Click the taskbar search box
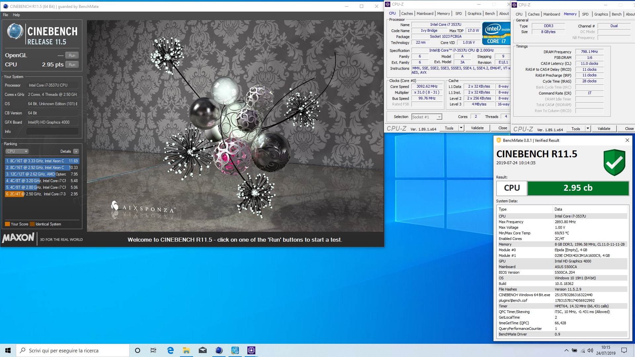635x357 pixels. click(73, 350)
